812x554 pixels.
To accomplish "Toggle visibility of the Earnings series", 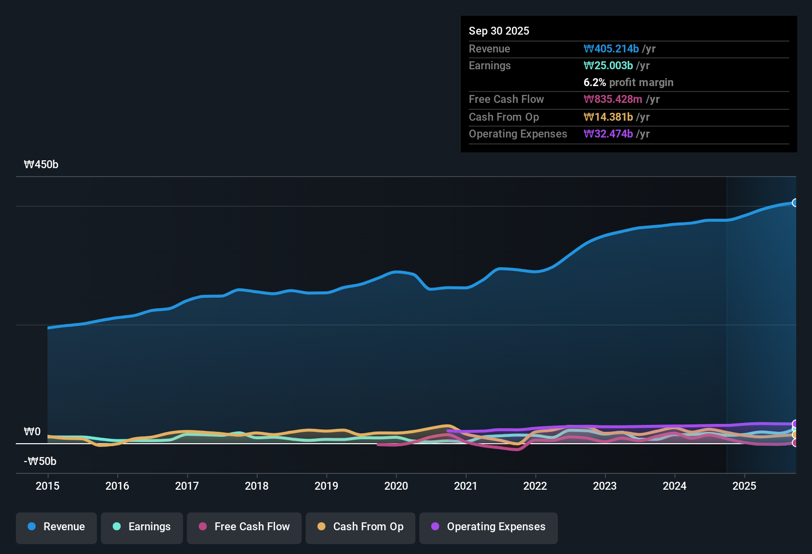I will (x=141, y=527).
